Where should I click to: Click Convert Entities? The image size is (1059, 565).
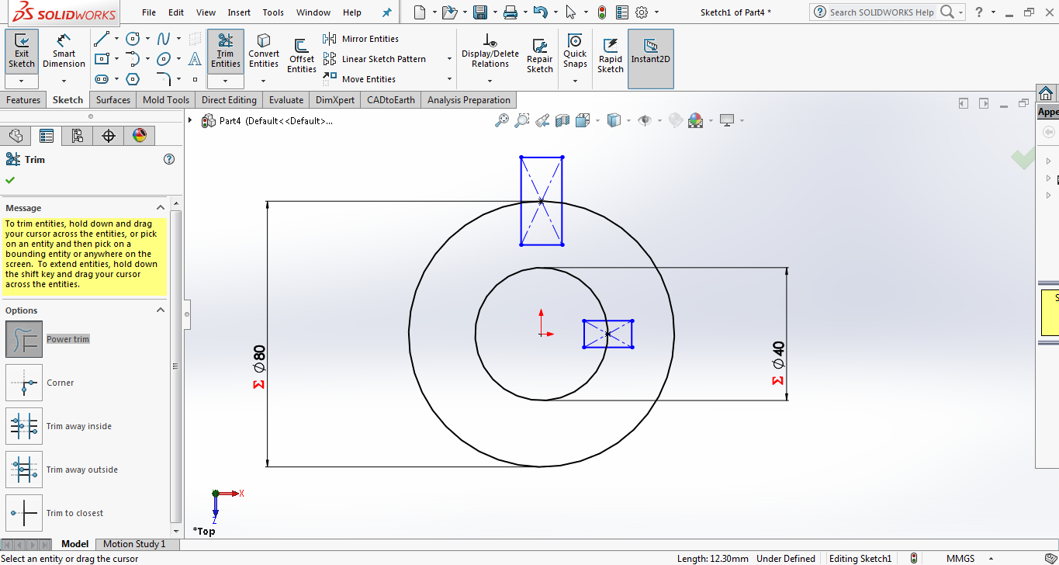[264, 51]
